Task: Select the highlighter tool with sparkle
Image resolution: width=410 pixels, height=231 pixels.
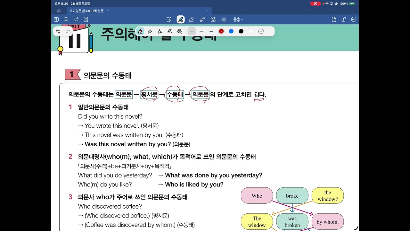Action: (202, 20)
